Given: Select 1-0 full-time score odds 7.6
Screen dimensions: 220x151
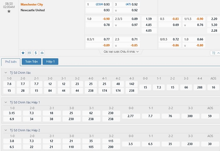Looking at the screenshot, I should tap(9, 84).
